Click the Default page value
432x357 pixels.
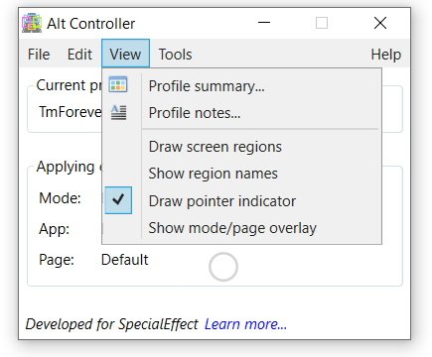pyautogui.click(x=125, y=260)
